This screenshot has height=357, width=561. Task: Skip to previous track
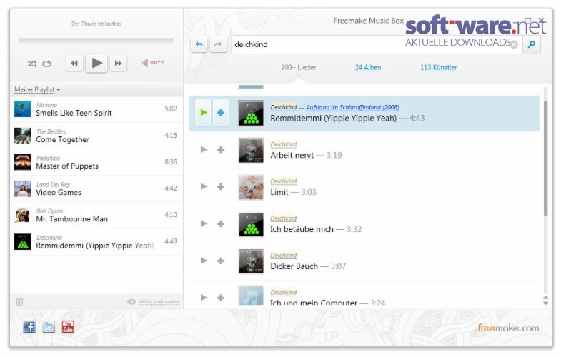coord(74,64)
